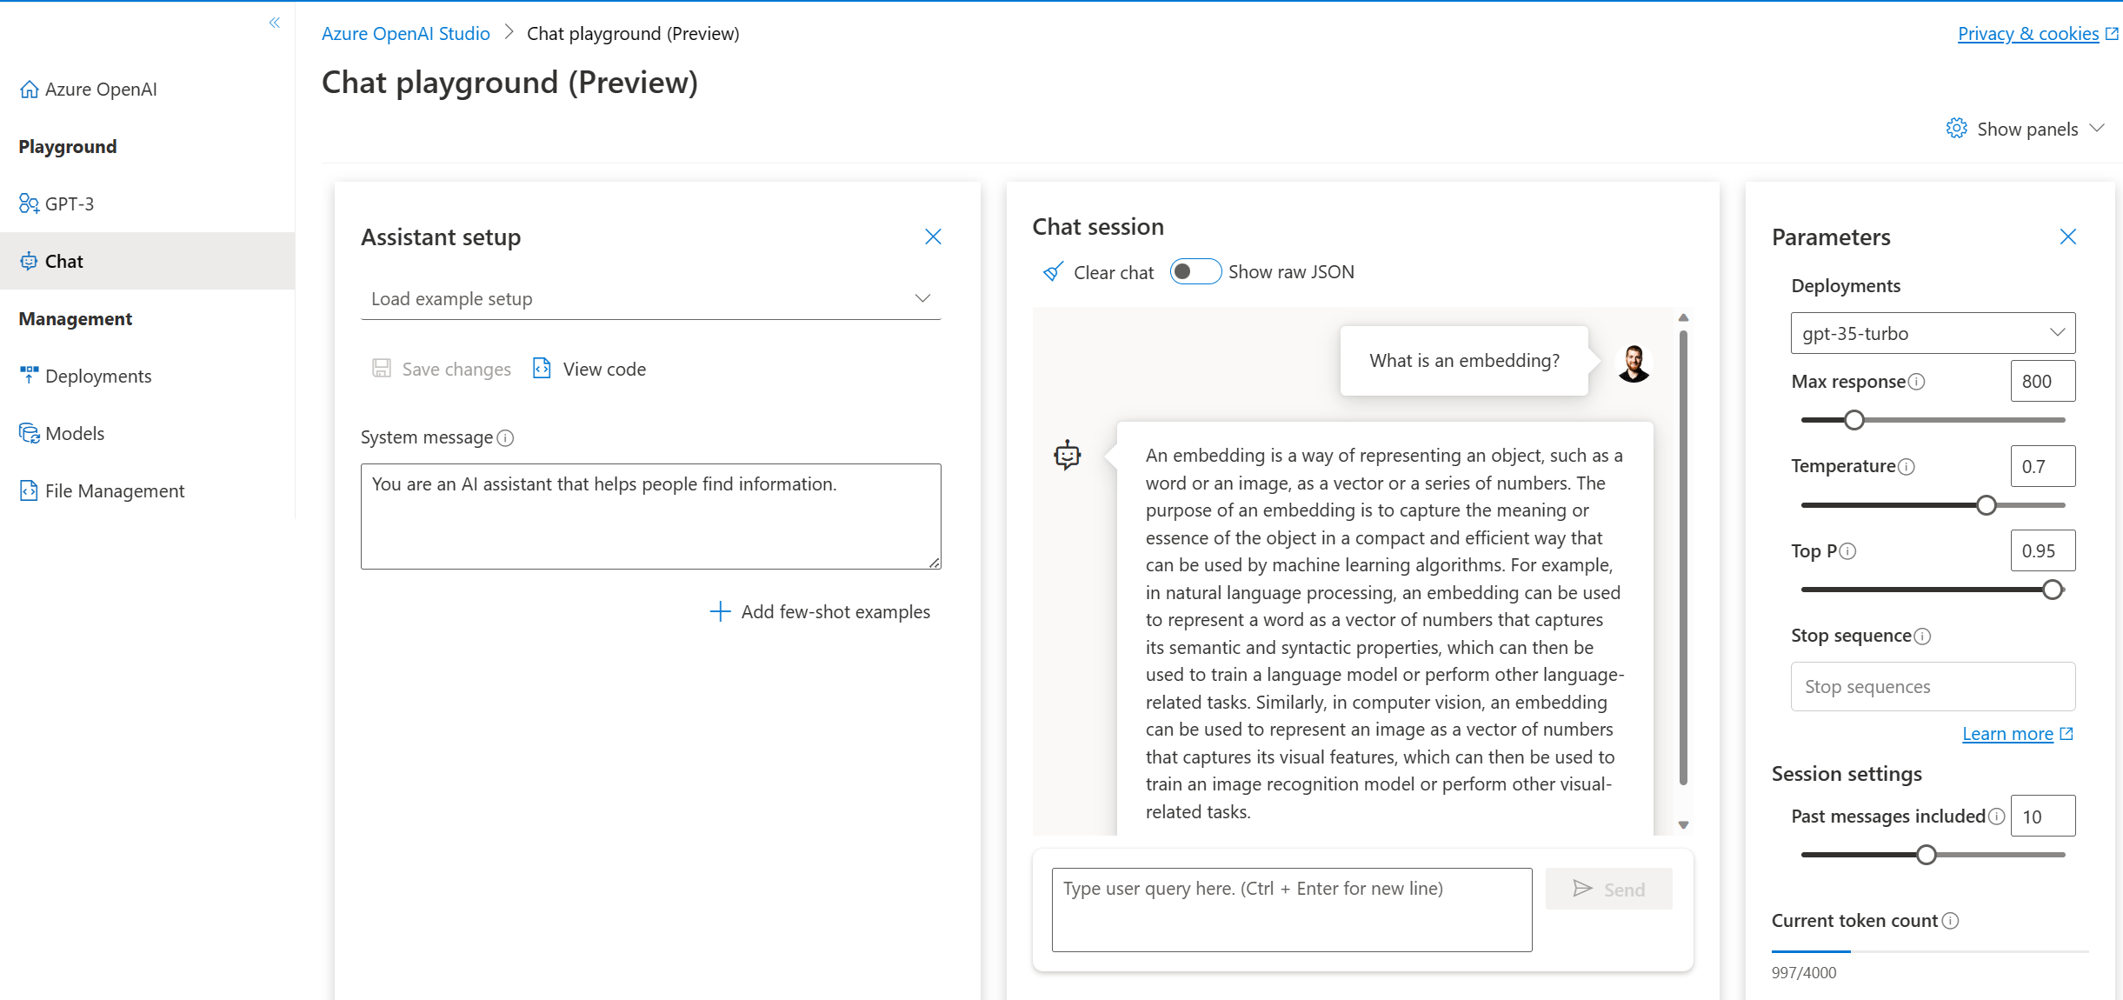The image size is (2123, 1000).
Task: Close the Parameters panel
Action: (x=2067, y=237)
